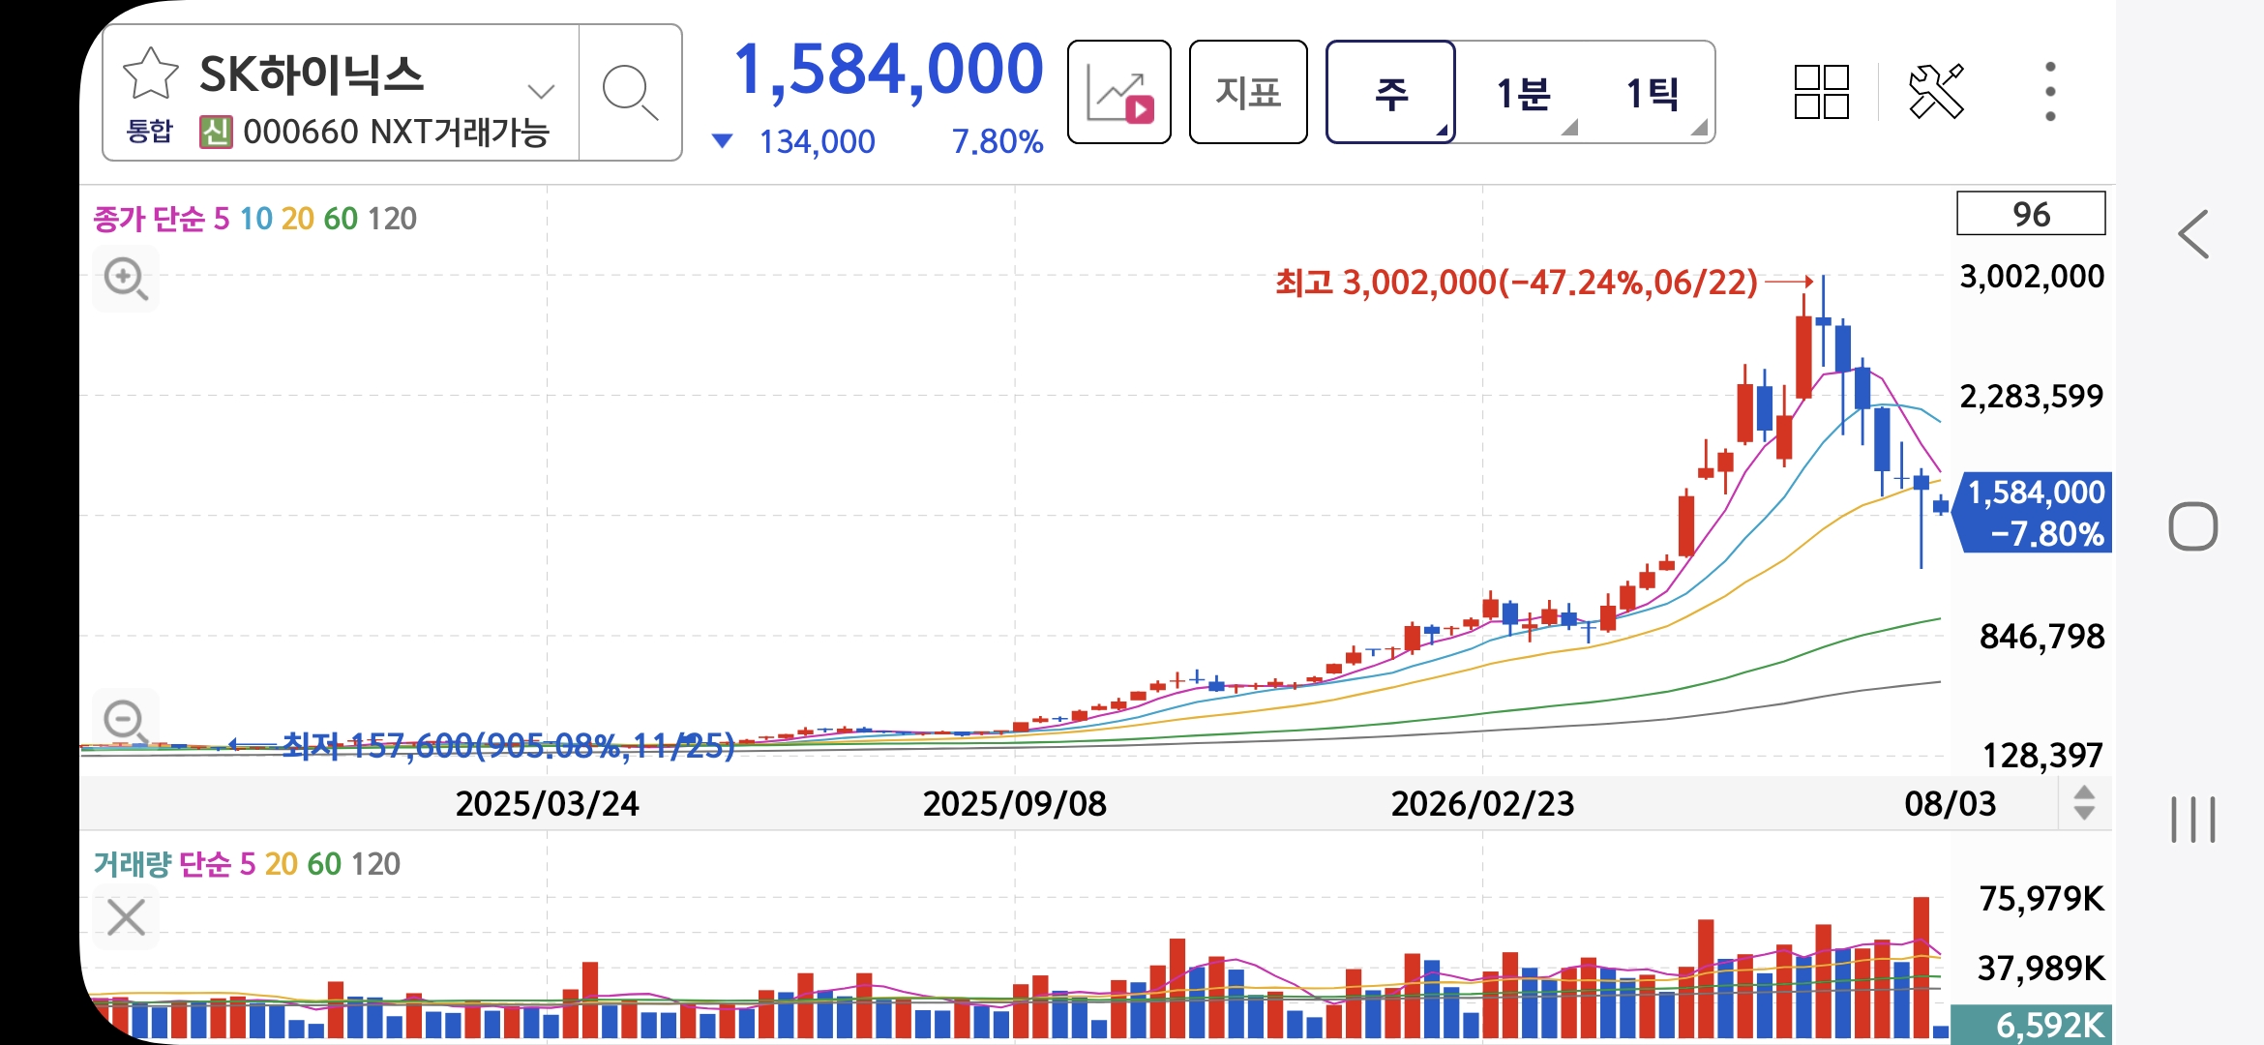Select the 1분 minute period tab
This screenshot has width=2264, height=1045.
point(1523,93)
